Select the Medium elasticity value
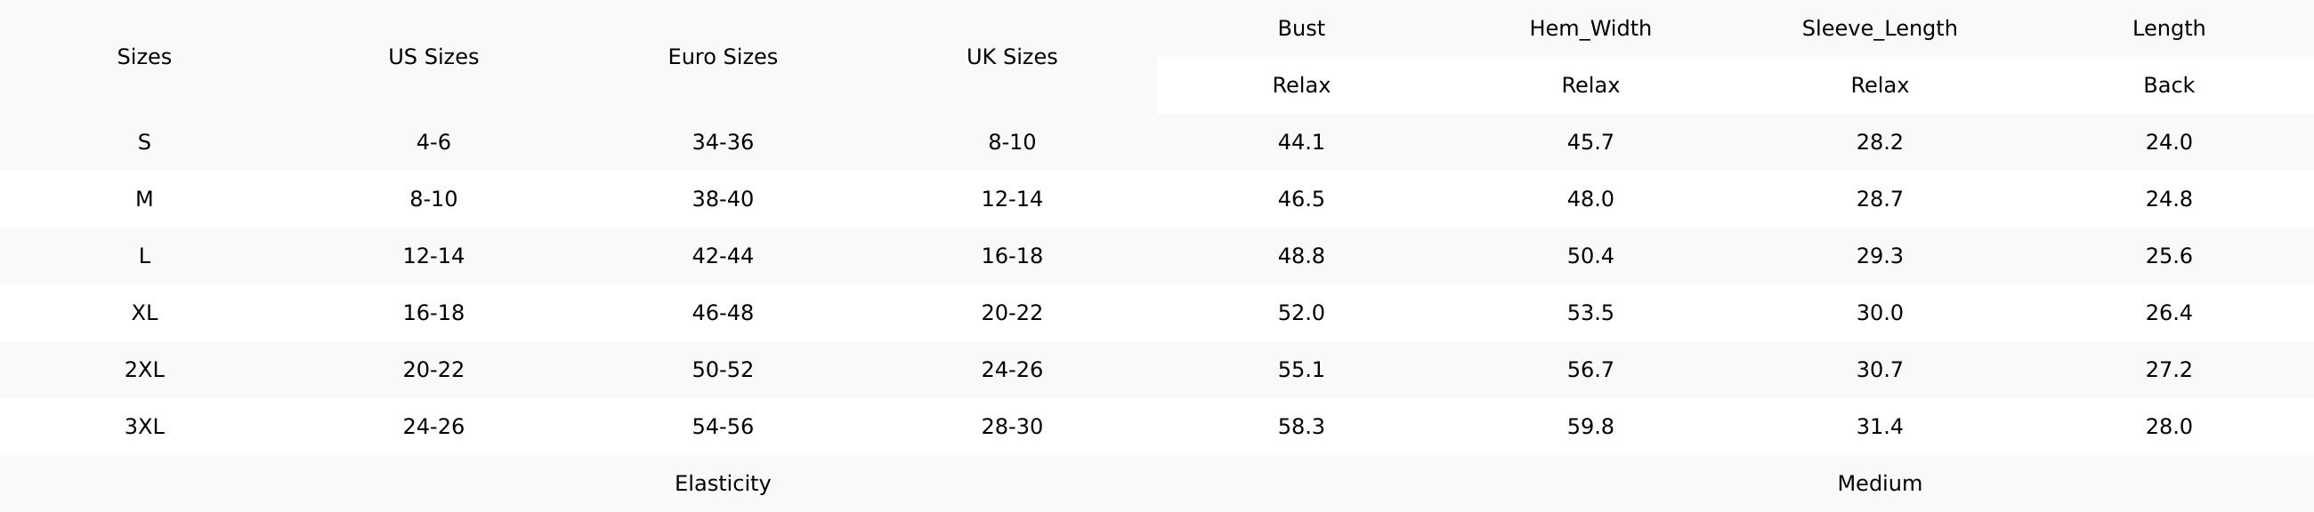 coord(1879,484)
